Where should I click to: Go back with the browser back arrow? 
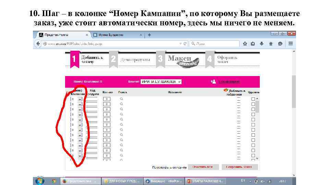click(x=38, y=44)
